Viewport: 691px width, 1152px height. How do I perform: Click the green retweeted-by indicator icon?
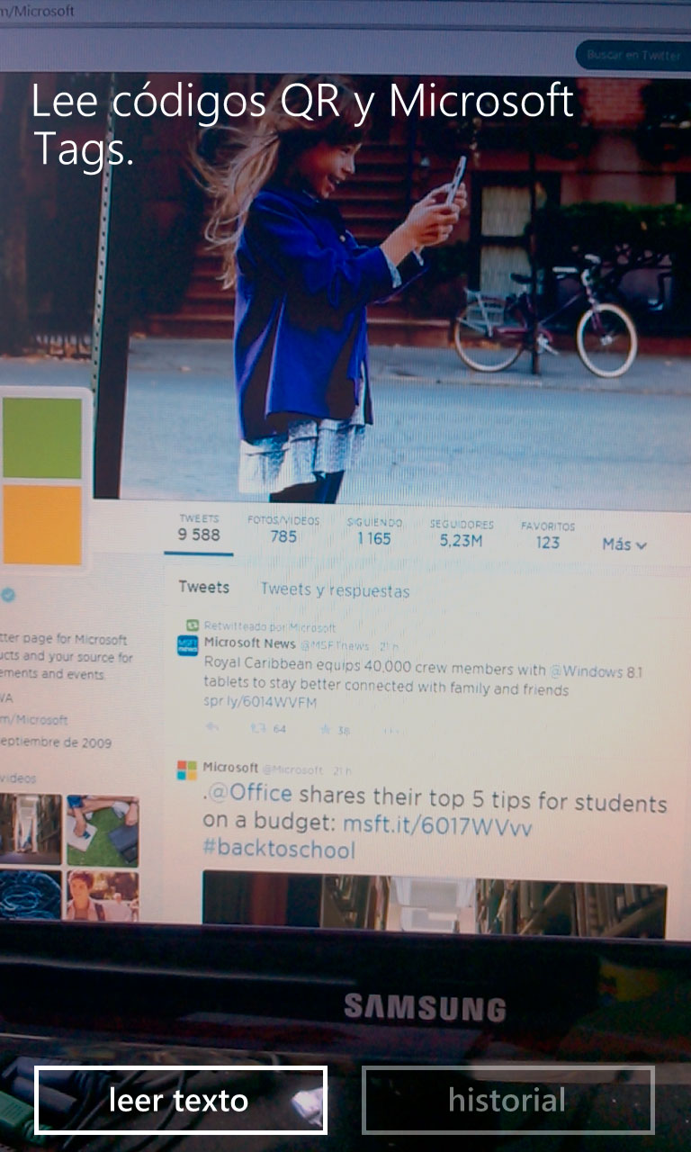pyautogui.click(x=192, y=625)
